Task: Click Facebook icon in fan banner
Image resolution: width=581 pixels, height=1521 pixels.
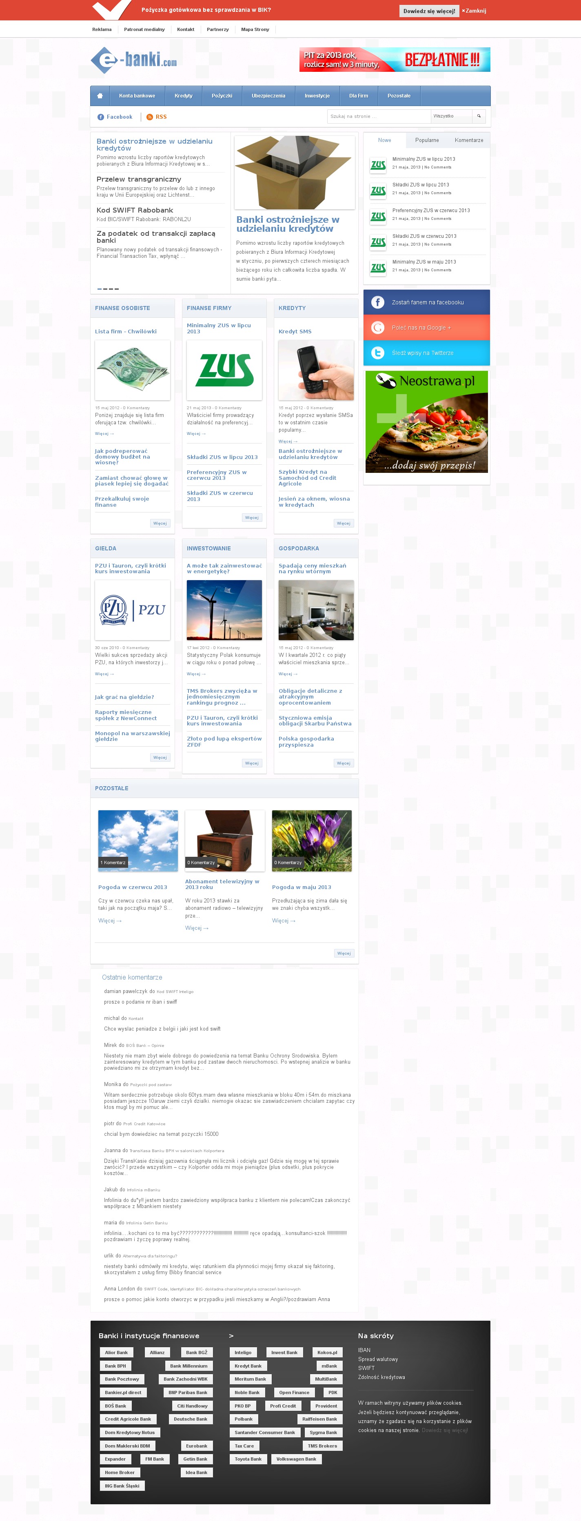Action: 378,302
